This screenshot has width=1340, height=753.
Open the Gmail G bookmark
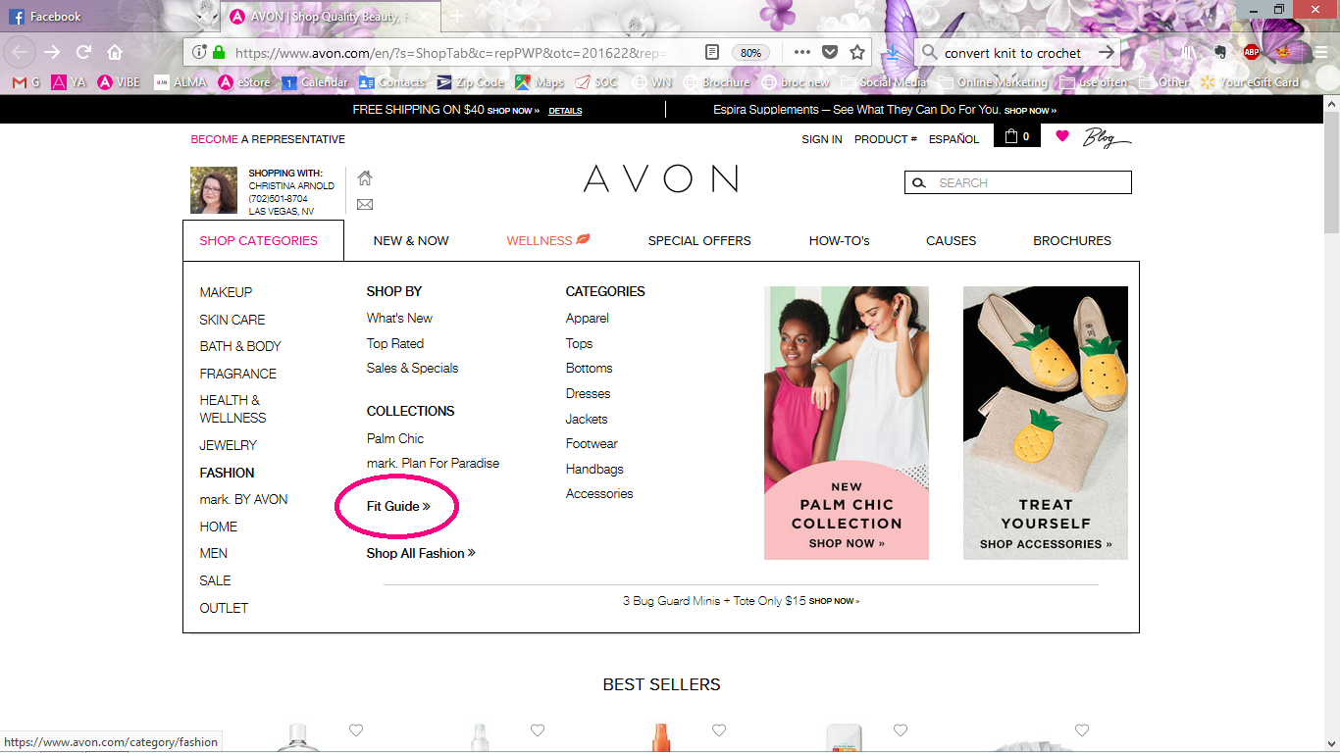pos(26,82)
